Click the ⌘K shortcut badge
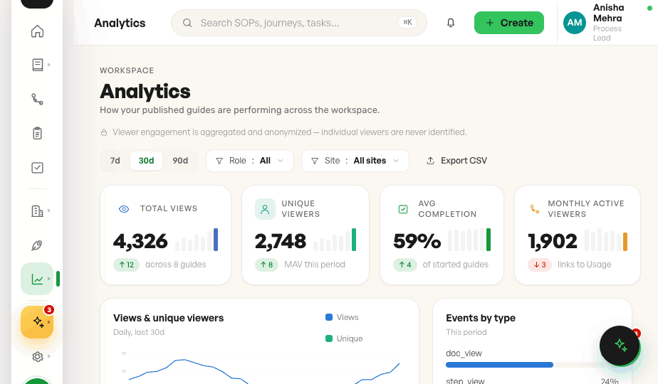This screenshot has width=658, height=384. tap(407, 22)
